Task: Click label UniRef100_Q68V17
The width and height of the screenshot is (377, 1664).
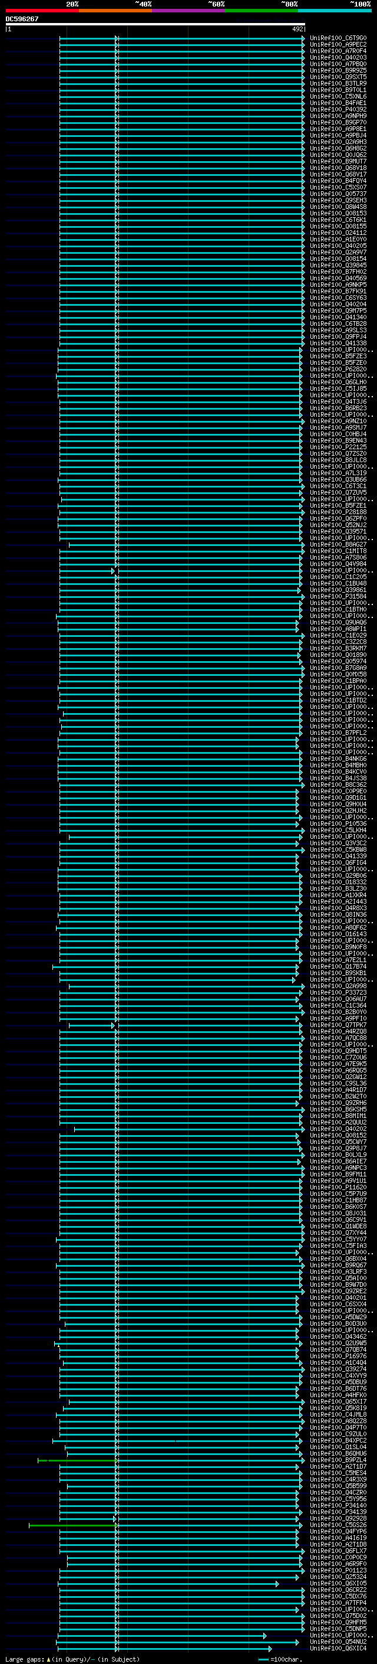Action: [338, 174]
